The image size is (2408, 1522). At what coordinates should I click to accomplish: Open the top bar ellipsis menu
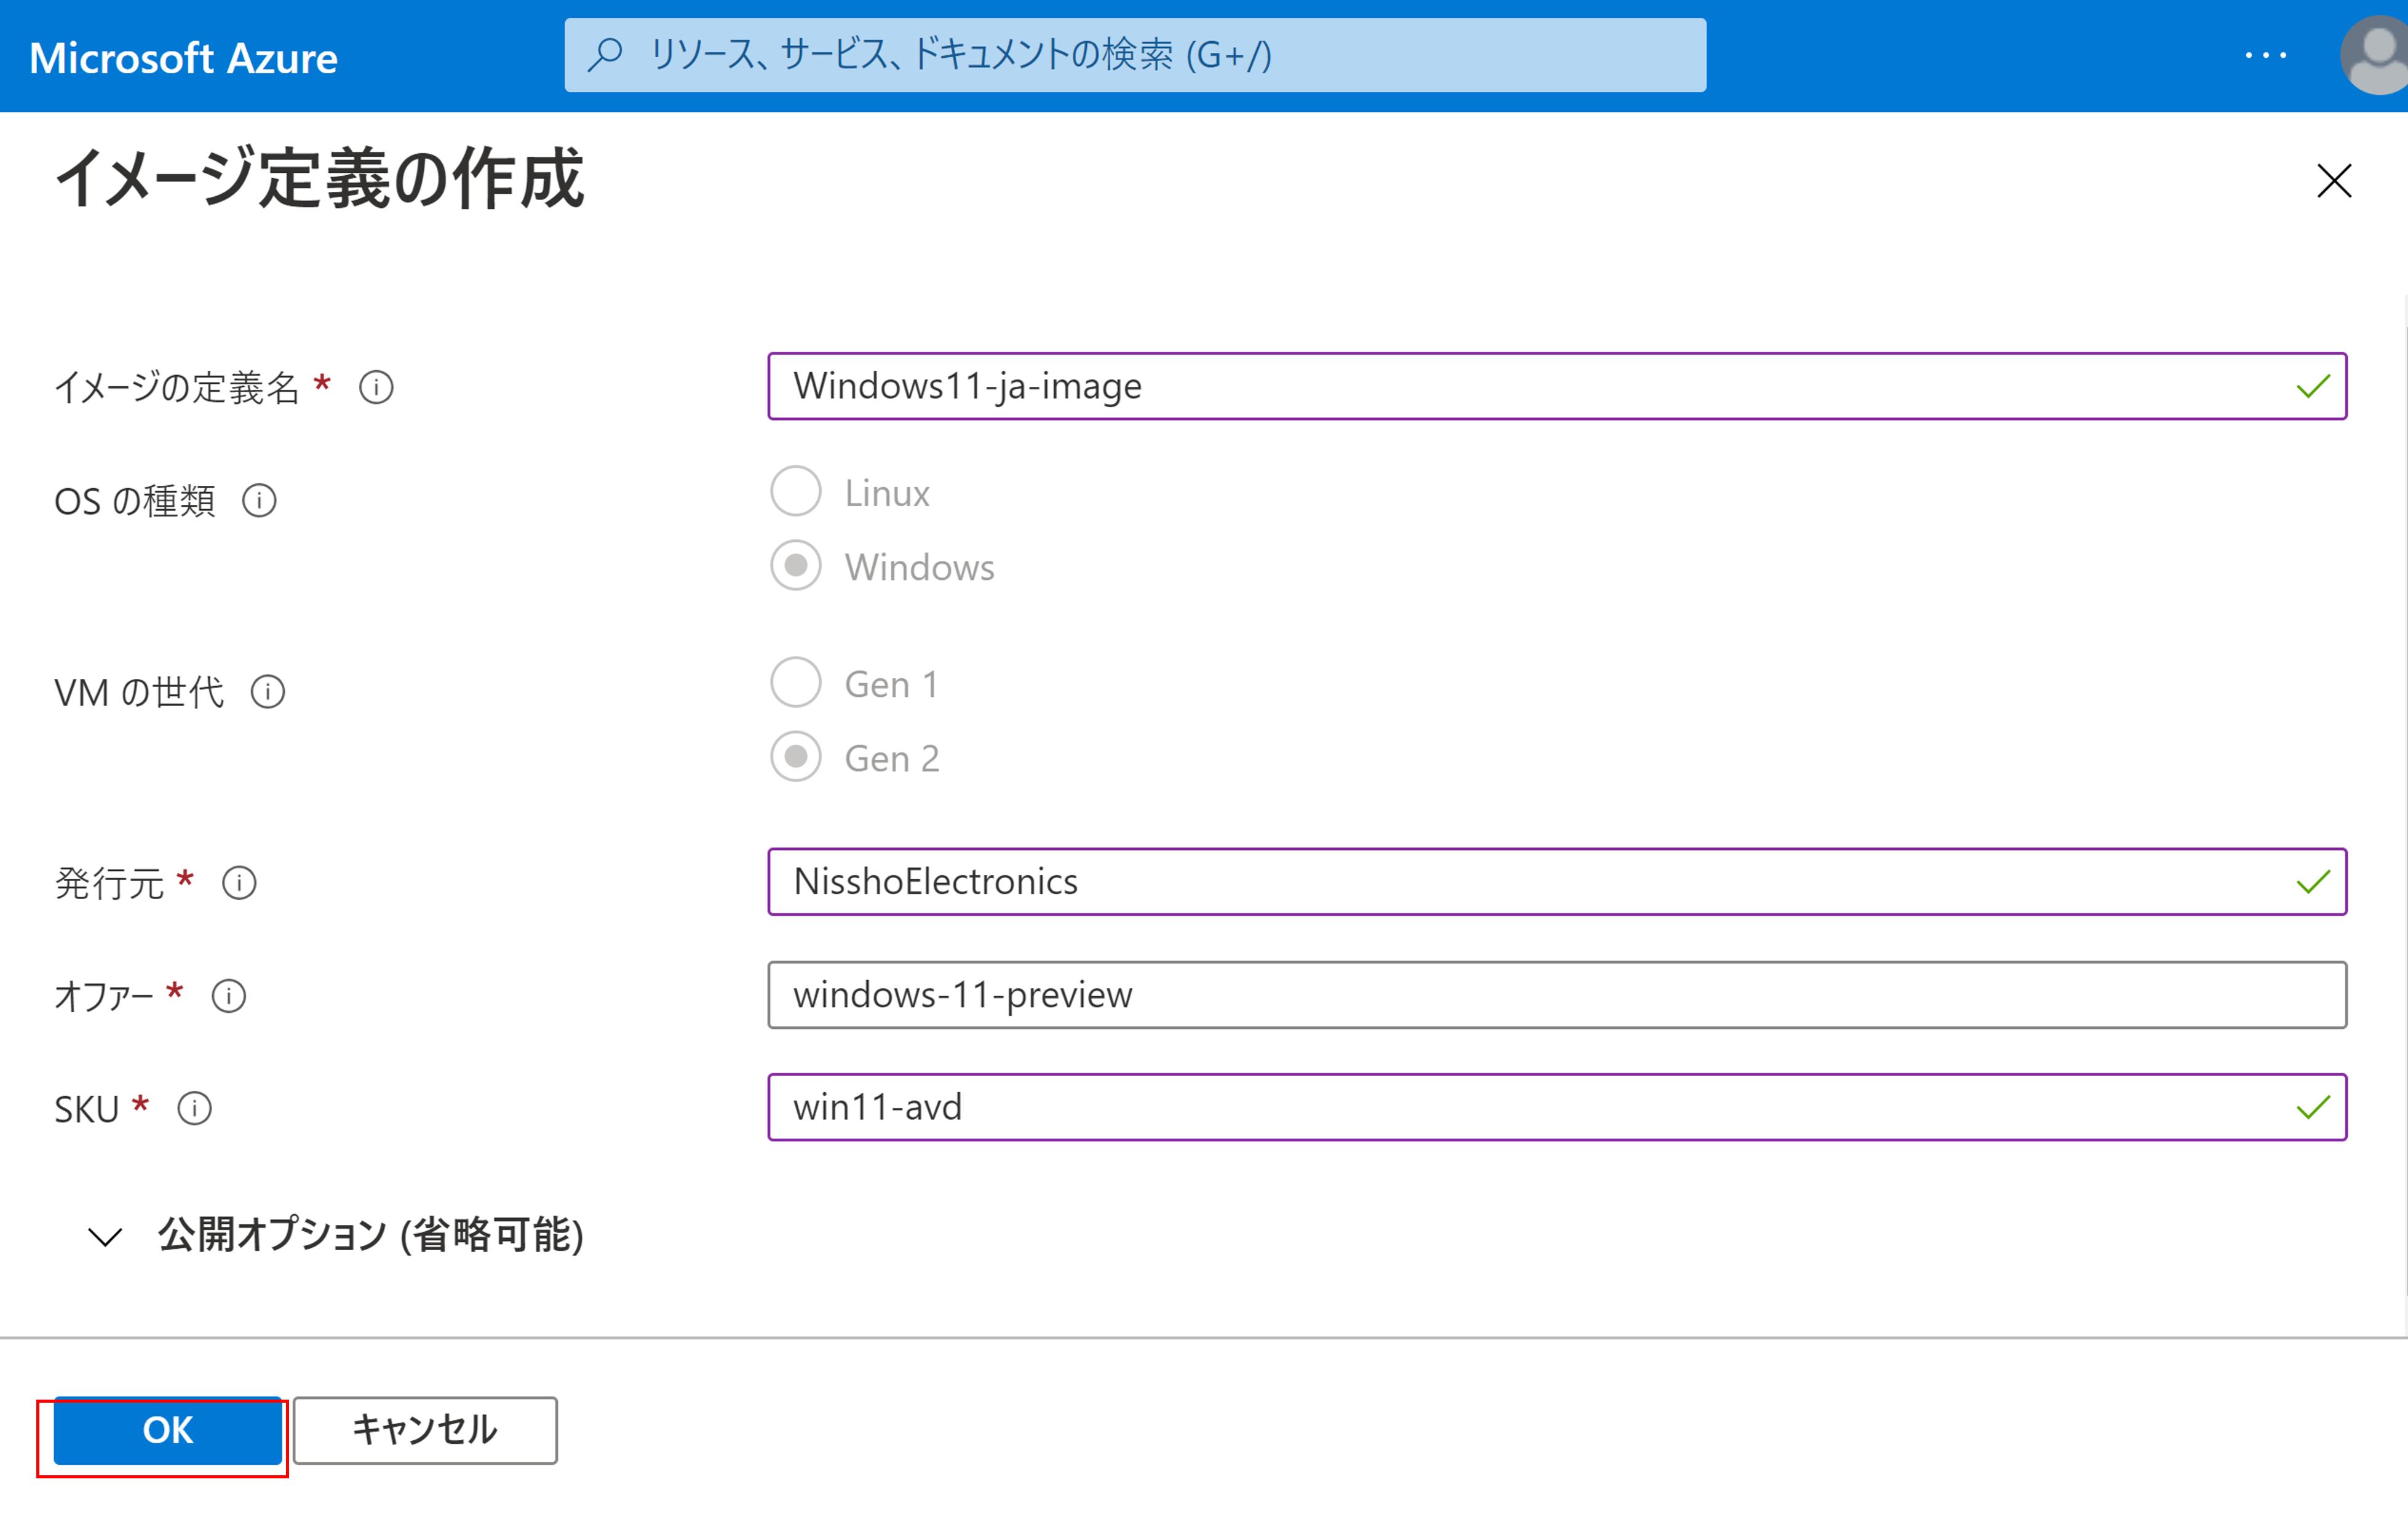tap(2265, 56)
